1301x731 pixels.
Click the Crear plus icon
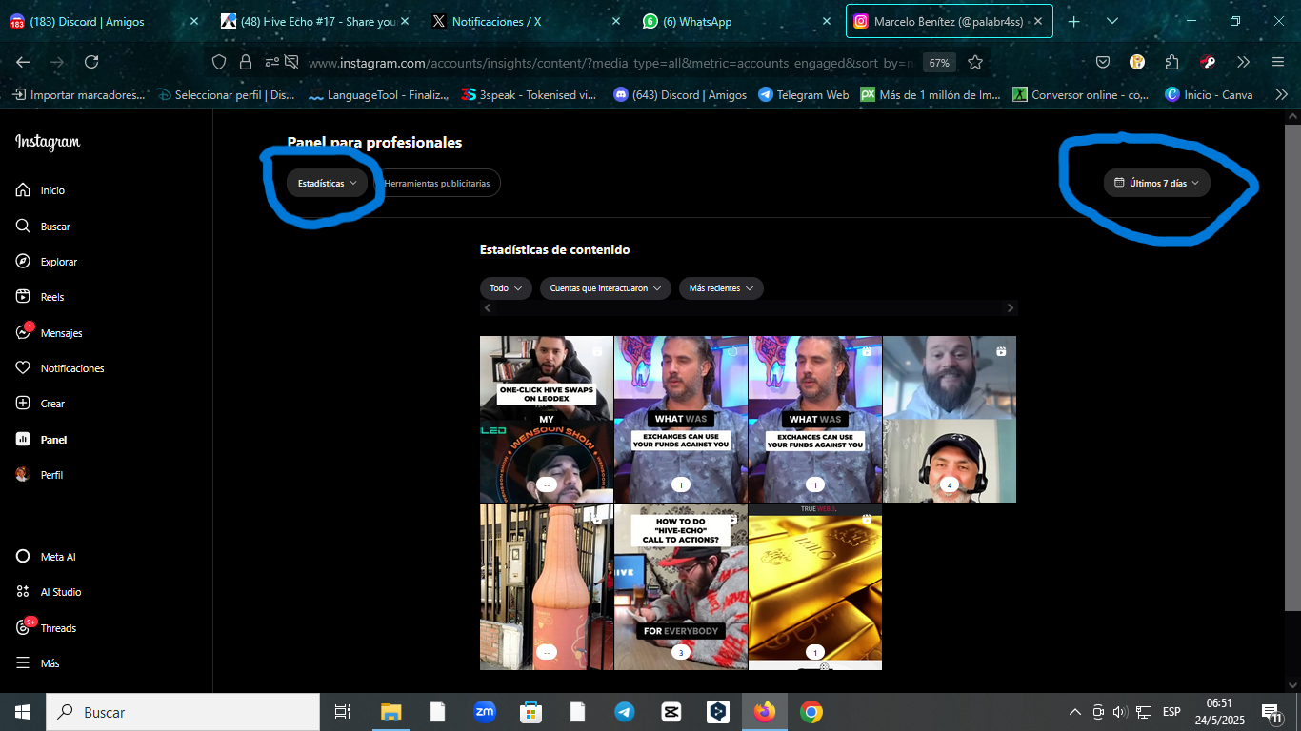click(24, 404)
